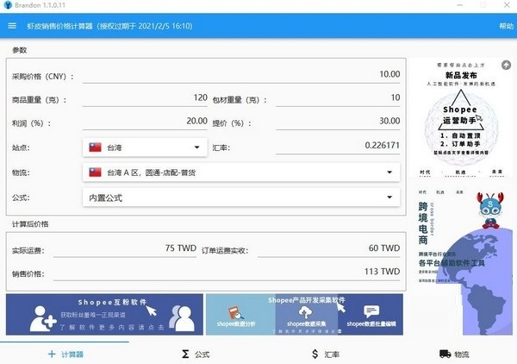Screen dimensions: 517x364
Task: Click the 计算后价格 section heading
Action: 30,224
